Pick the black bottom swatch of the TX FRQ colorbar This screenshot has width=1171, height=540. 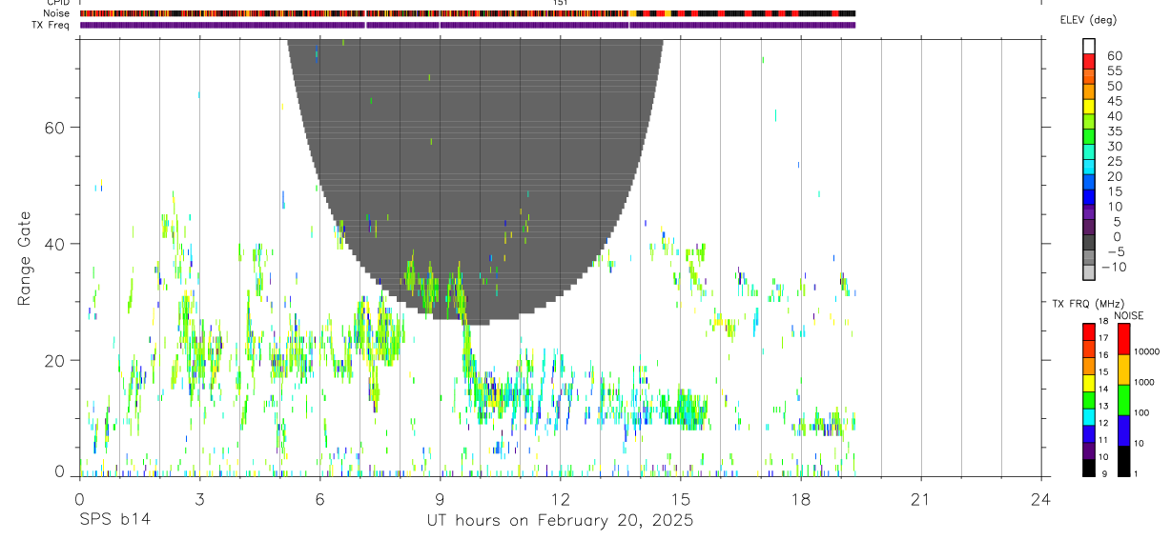pyautogui.click(x=1089, y=467)
